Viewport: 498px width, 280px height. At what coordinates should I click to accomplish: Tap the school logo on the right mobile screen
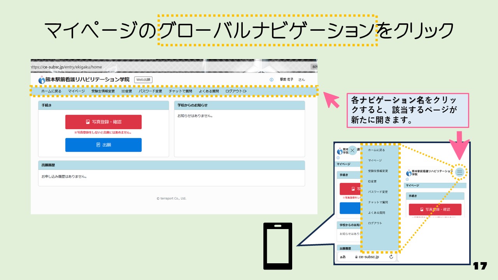click(409, 173)
